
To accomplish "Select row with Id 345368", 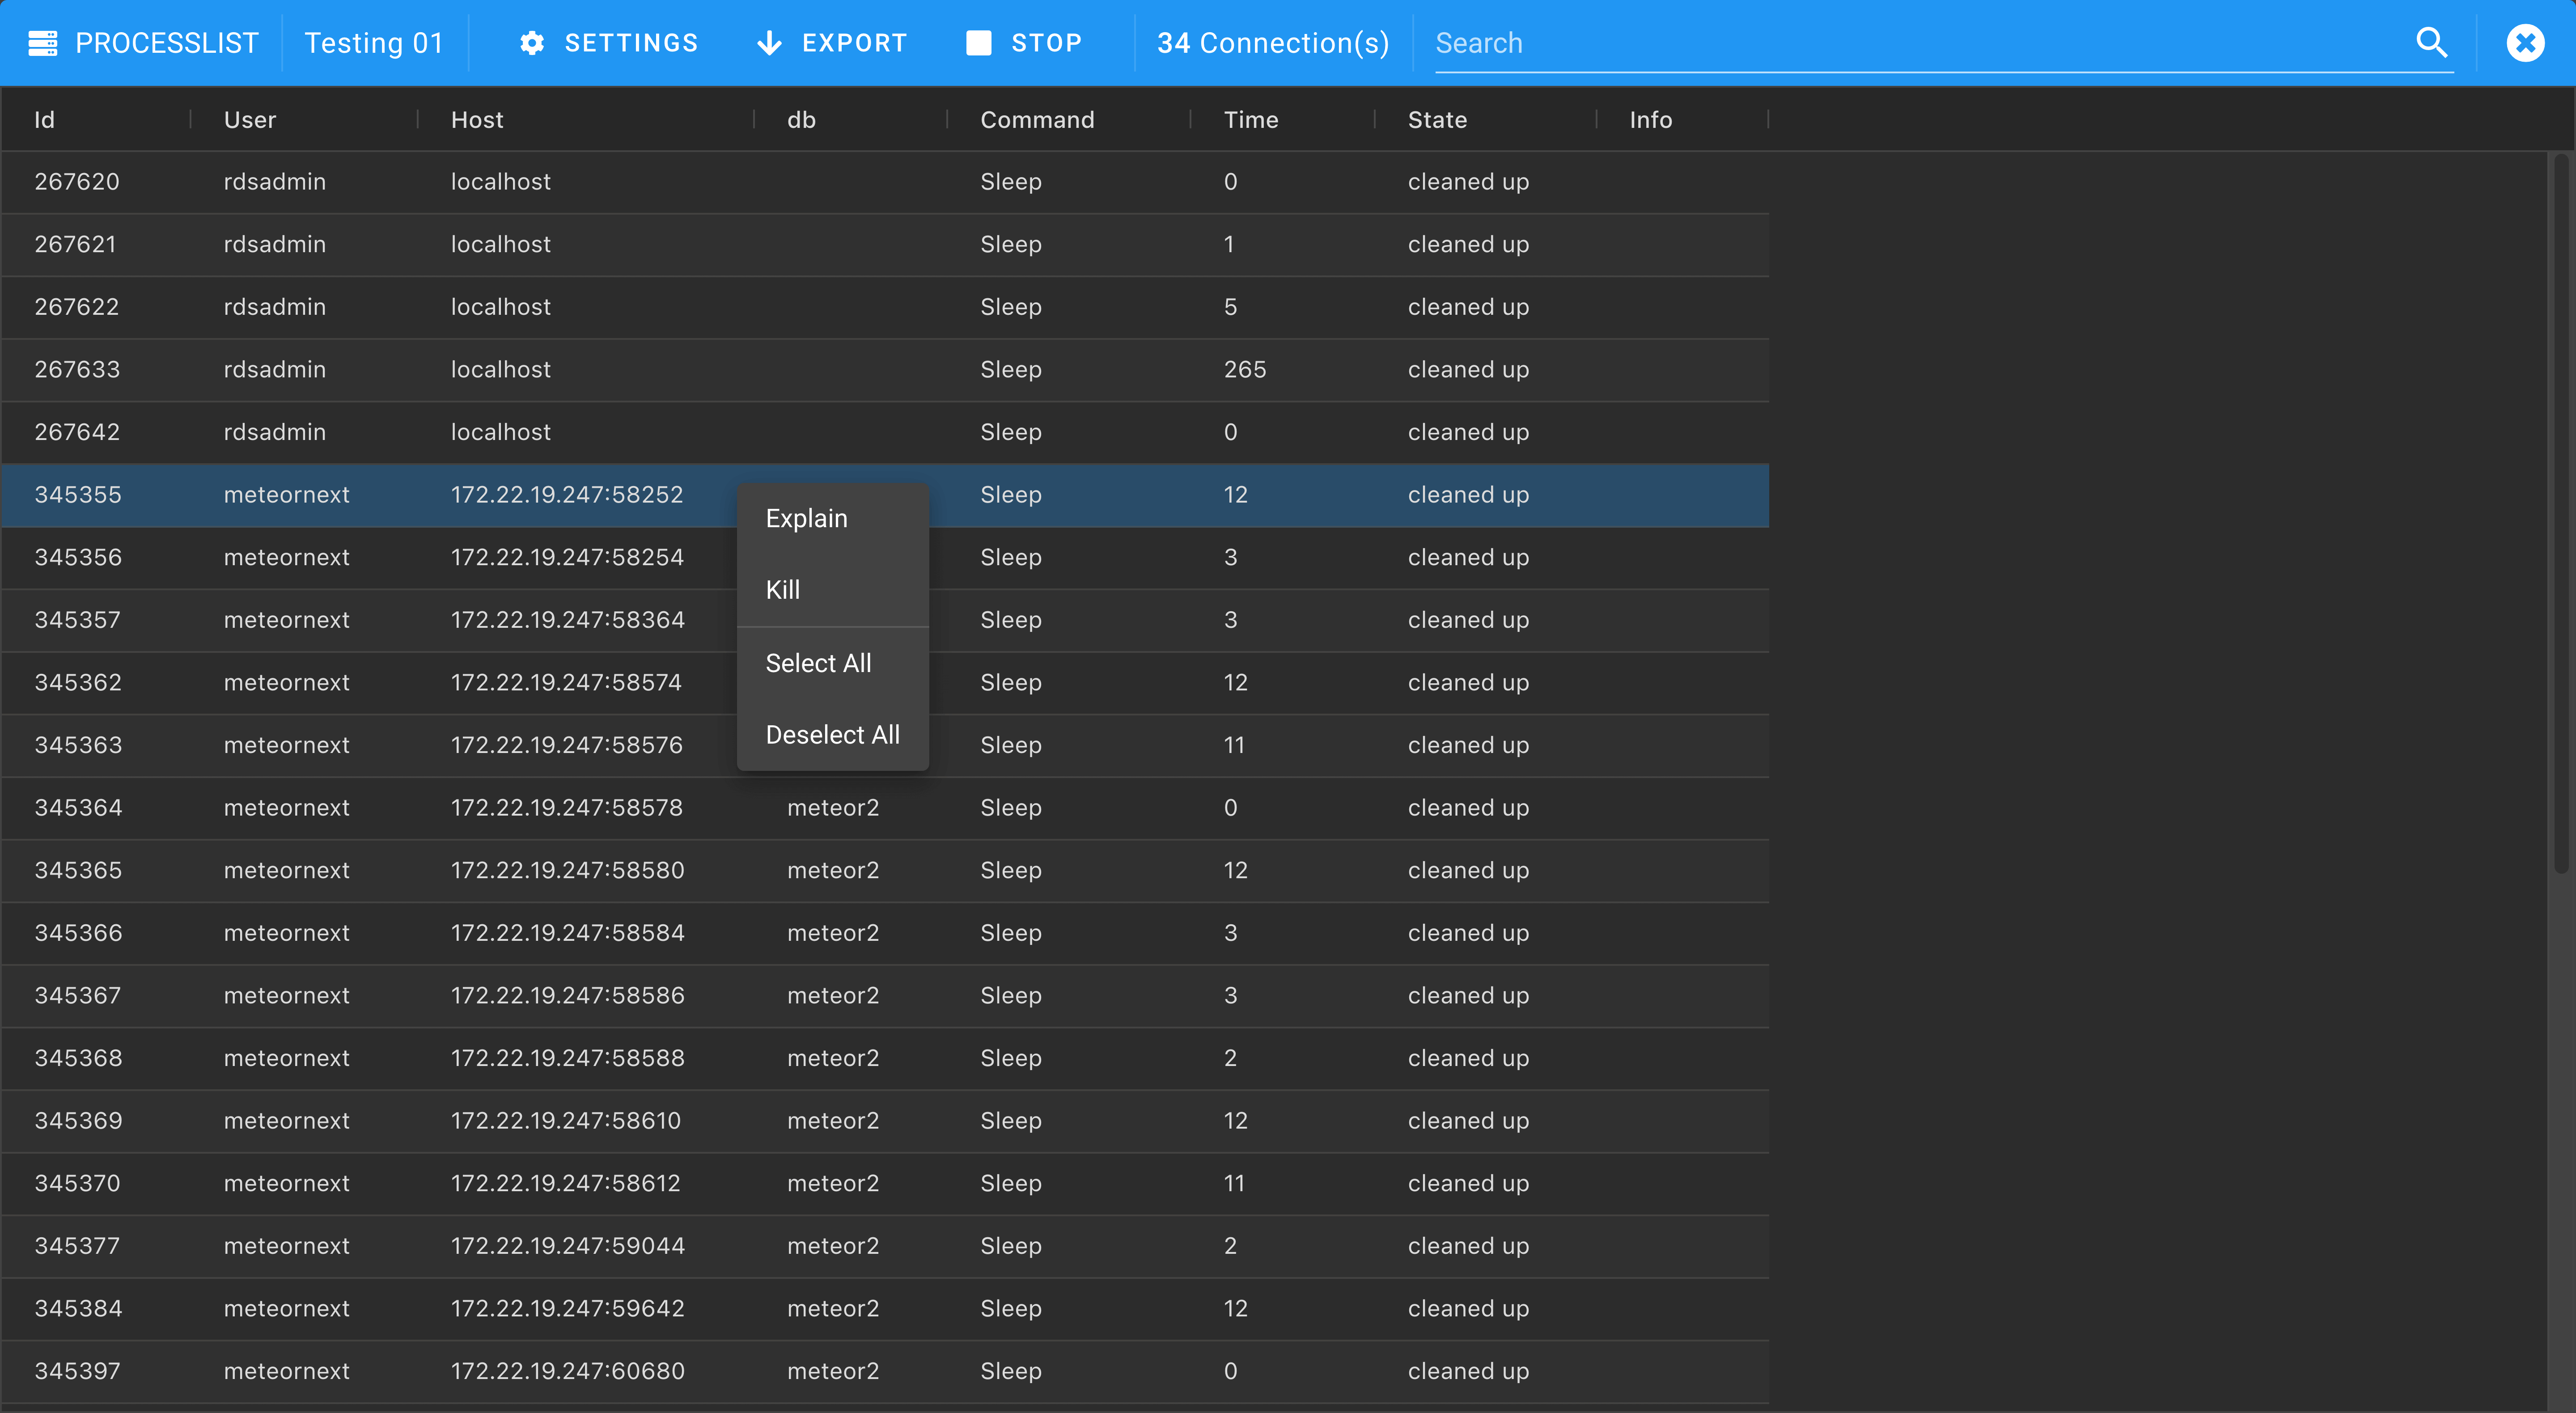I will pos(885,1058).
